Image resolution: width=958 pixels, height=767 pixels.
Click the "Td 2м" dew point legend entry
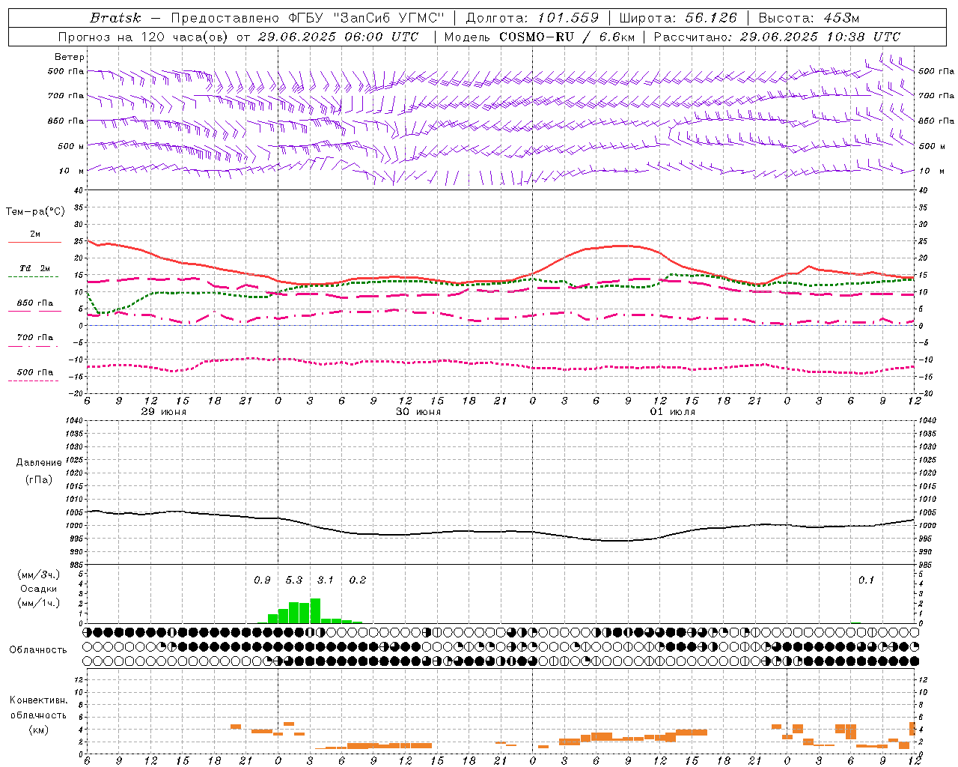[34, 268]
